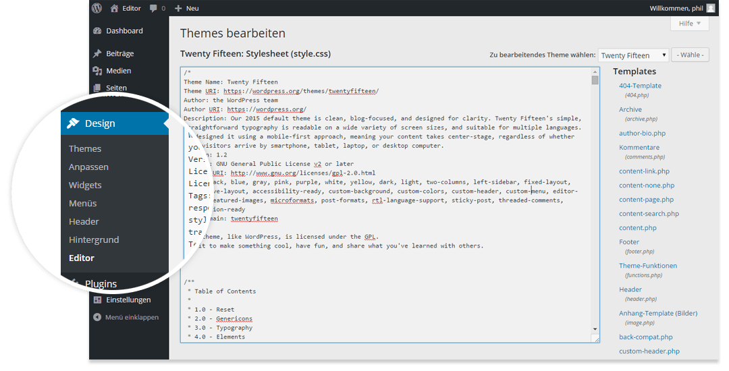Open Themes in the Design submenu
Image resolution: width=729 pixels, height=371 pixels.
coord(85,148)
